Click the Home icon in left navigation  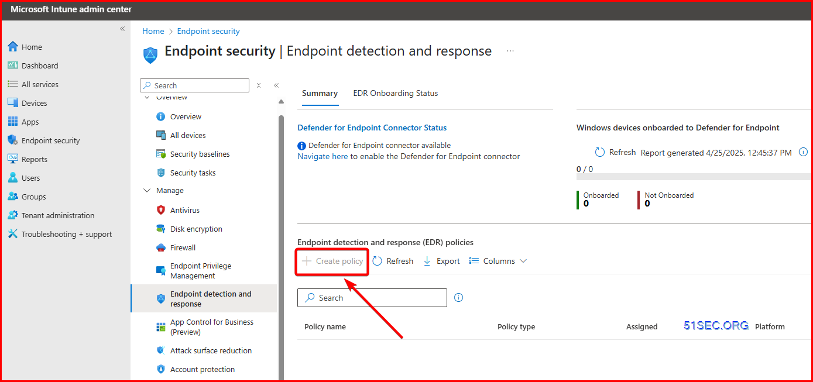click(13, 47)
